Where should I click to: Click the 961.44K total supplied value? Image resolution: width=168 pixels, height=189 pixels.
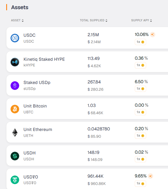click(x=95, y=176)
